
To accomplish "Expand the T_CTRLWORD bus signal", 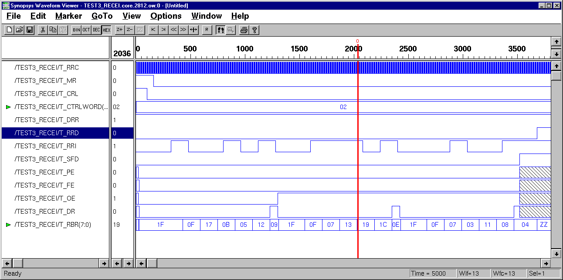I will click(x=8, y=107).
